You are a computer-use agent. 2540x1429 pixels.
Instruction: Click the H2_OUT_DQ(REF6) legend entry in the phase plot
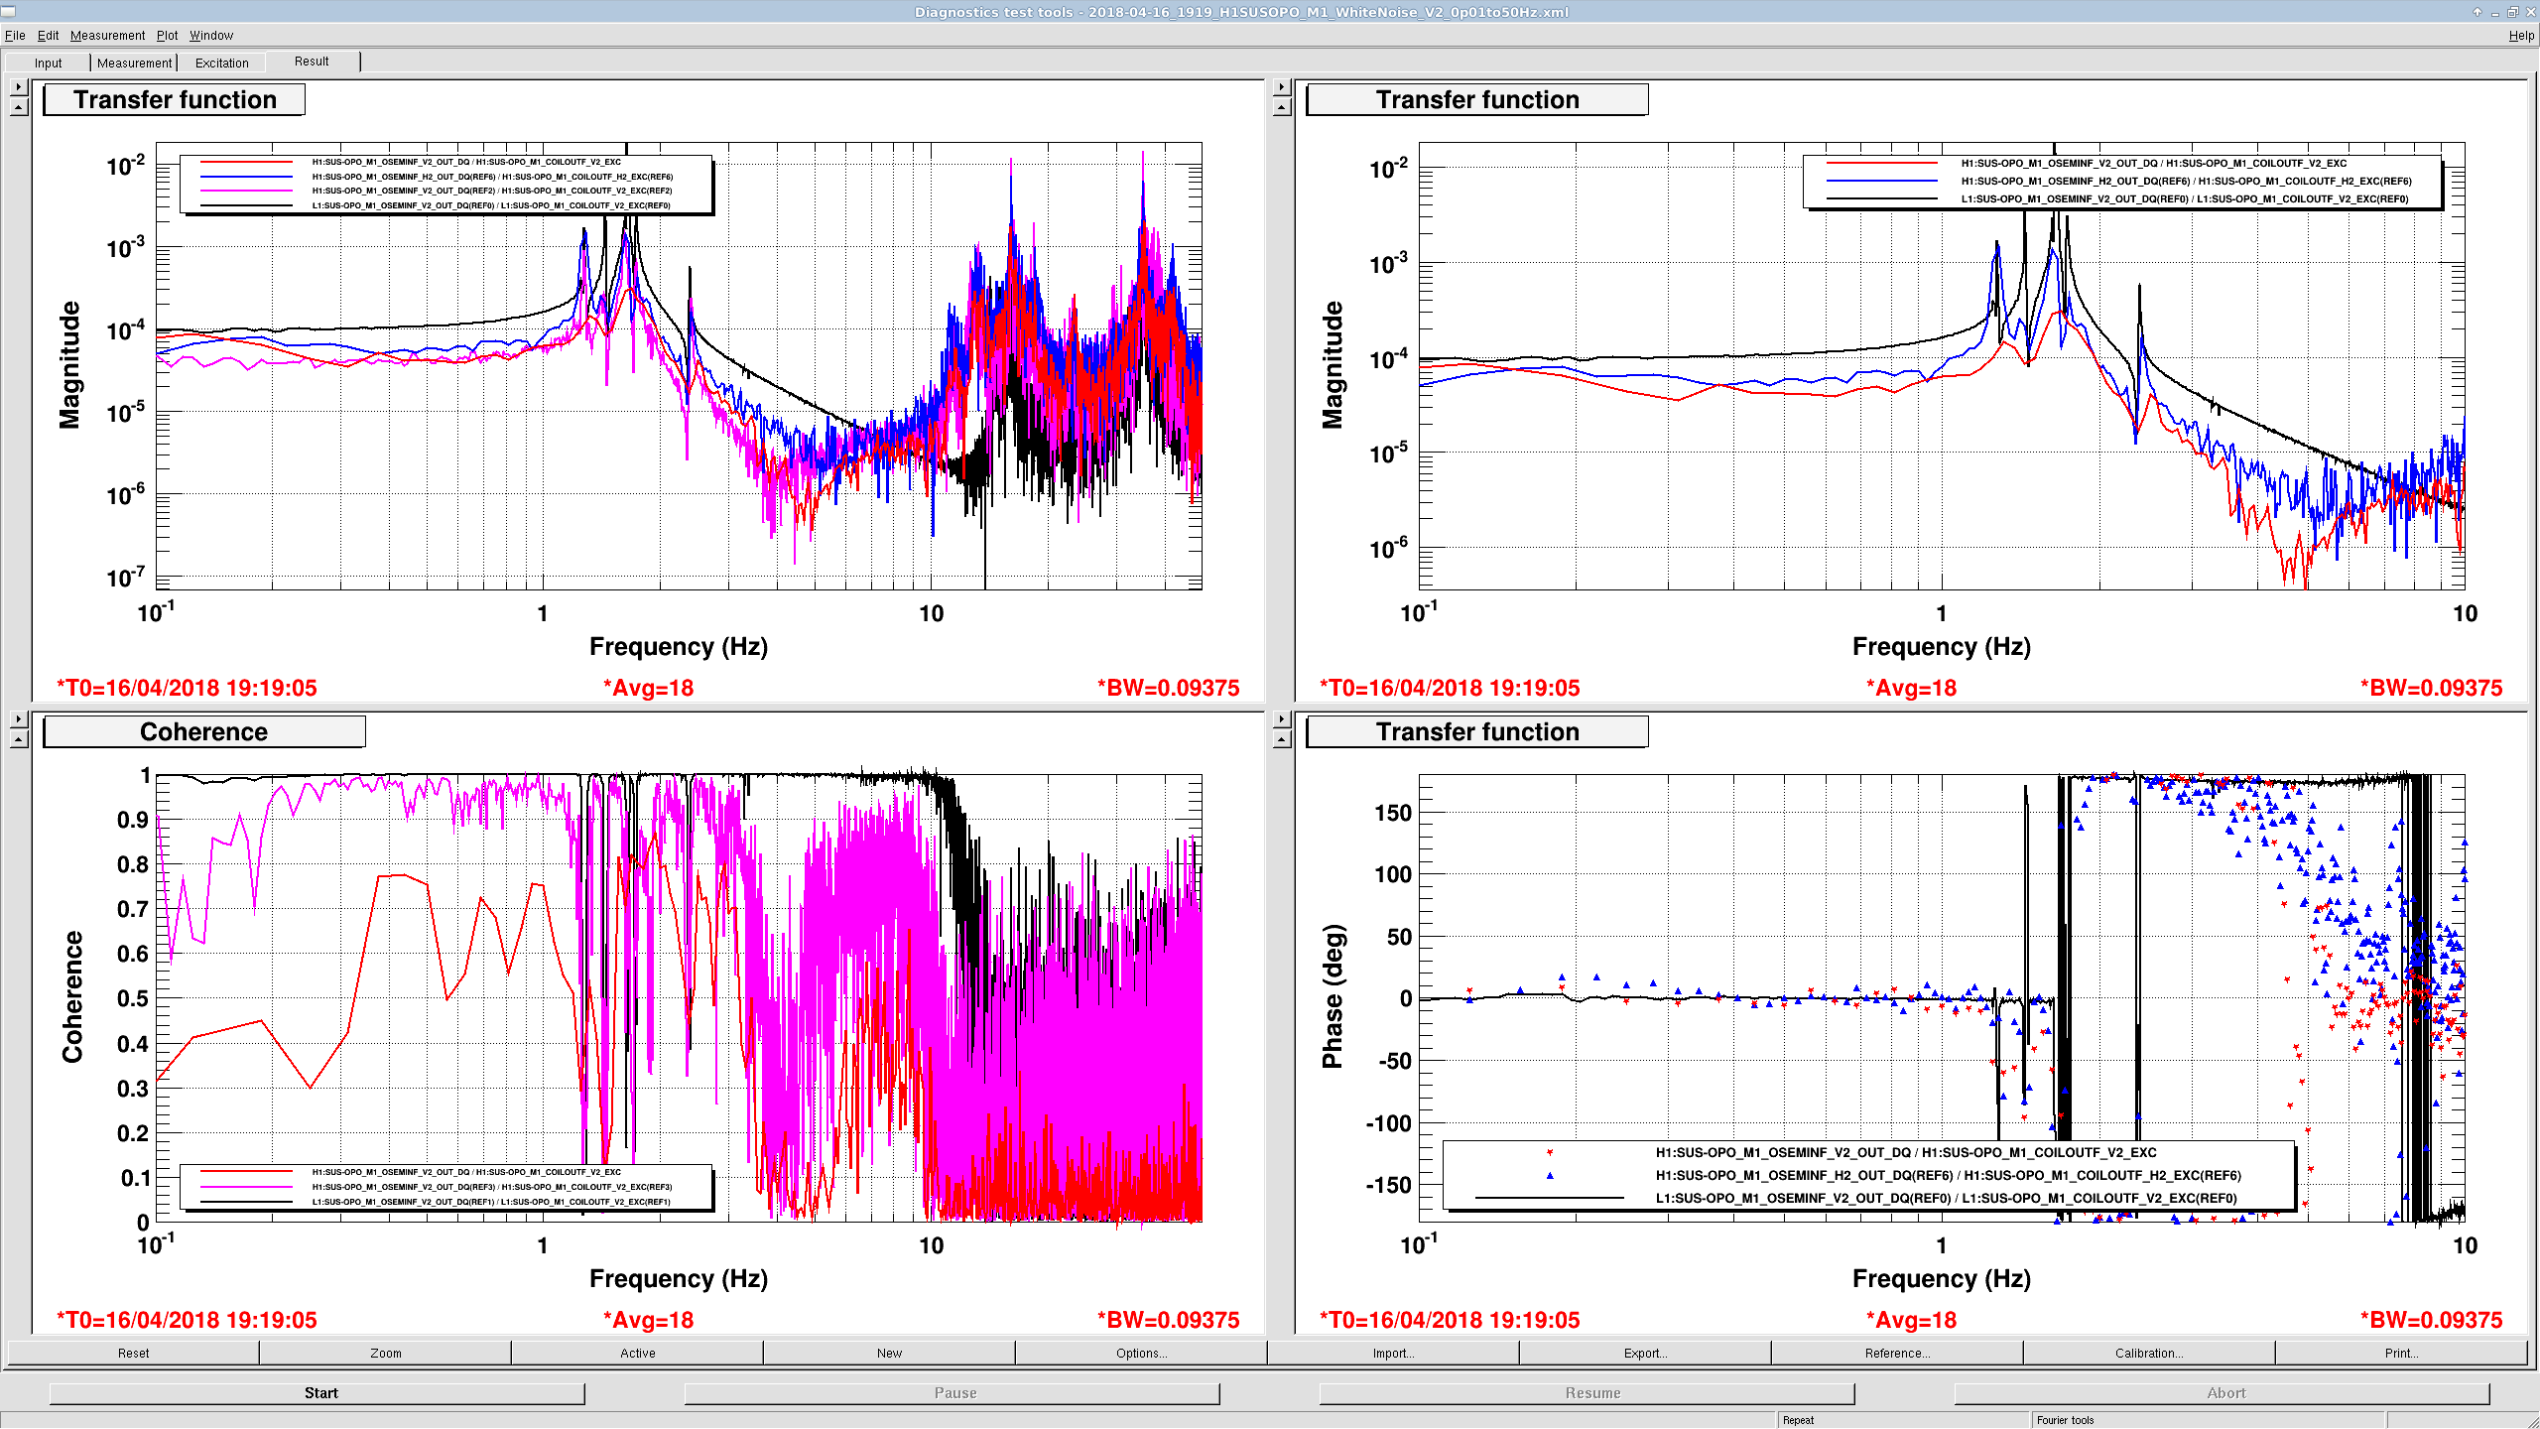pos(1948,1175)
